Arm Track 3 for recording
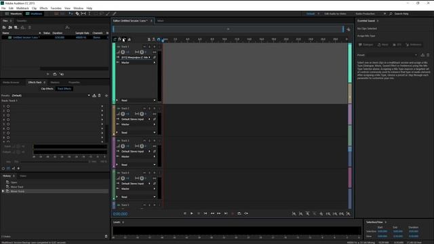 click(155, 141)
